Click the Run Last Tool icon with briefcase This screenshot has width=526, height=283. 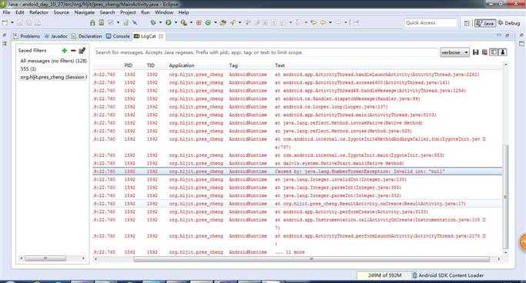point(183,22)
